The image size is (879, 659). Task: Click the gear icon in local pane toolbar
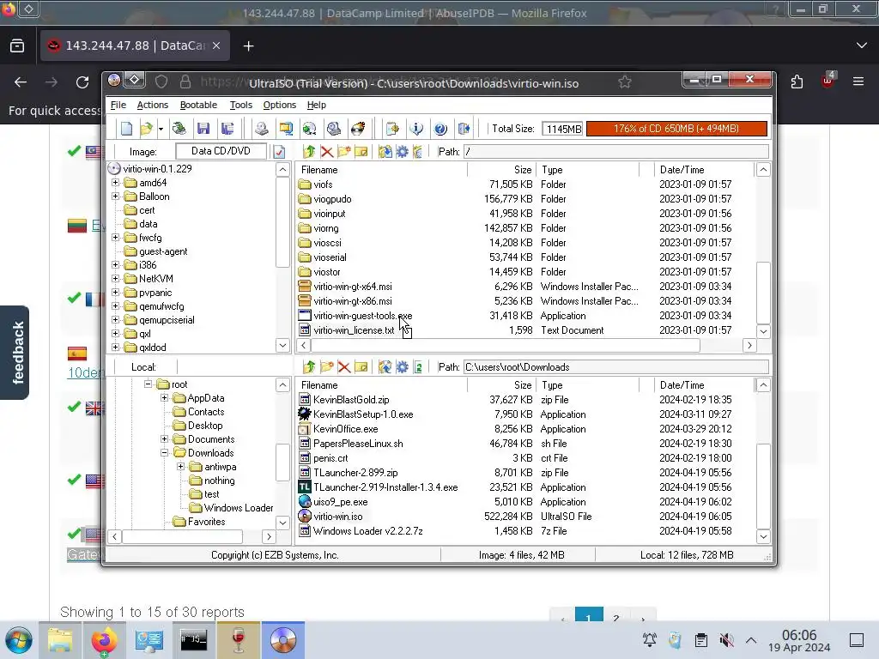[402, 367]
